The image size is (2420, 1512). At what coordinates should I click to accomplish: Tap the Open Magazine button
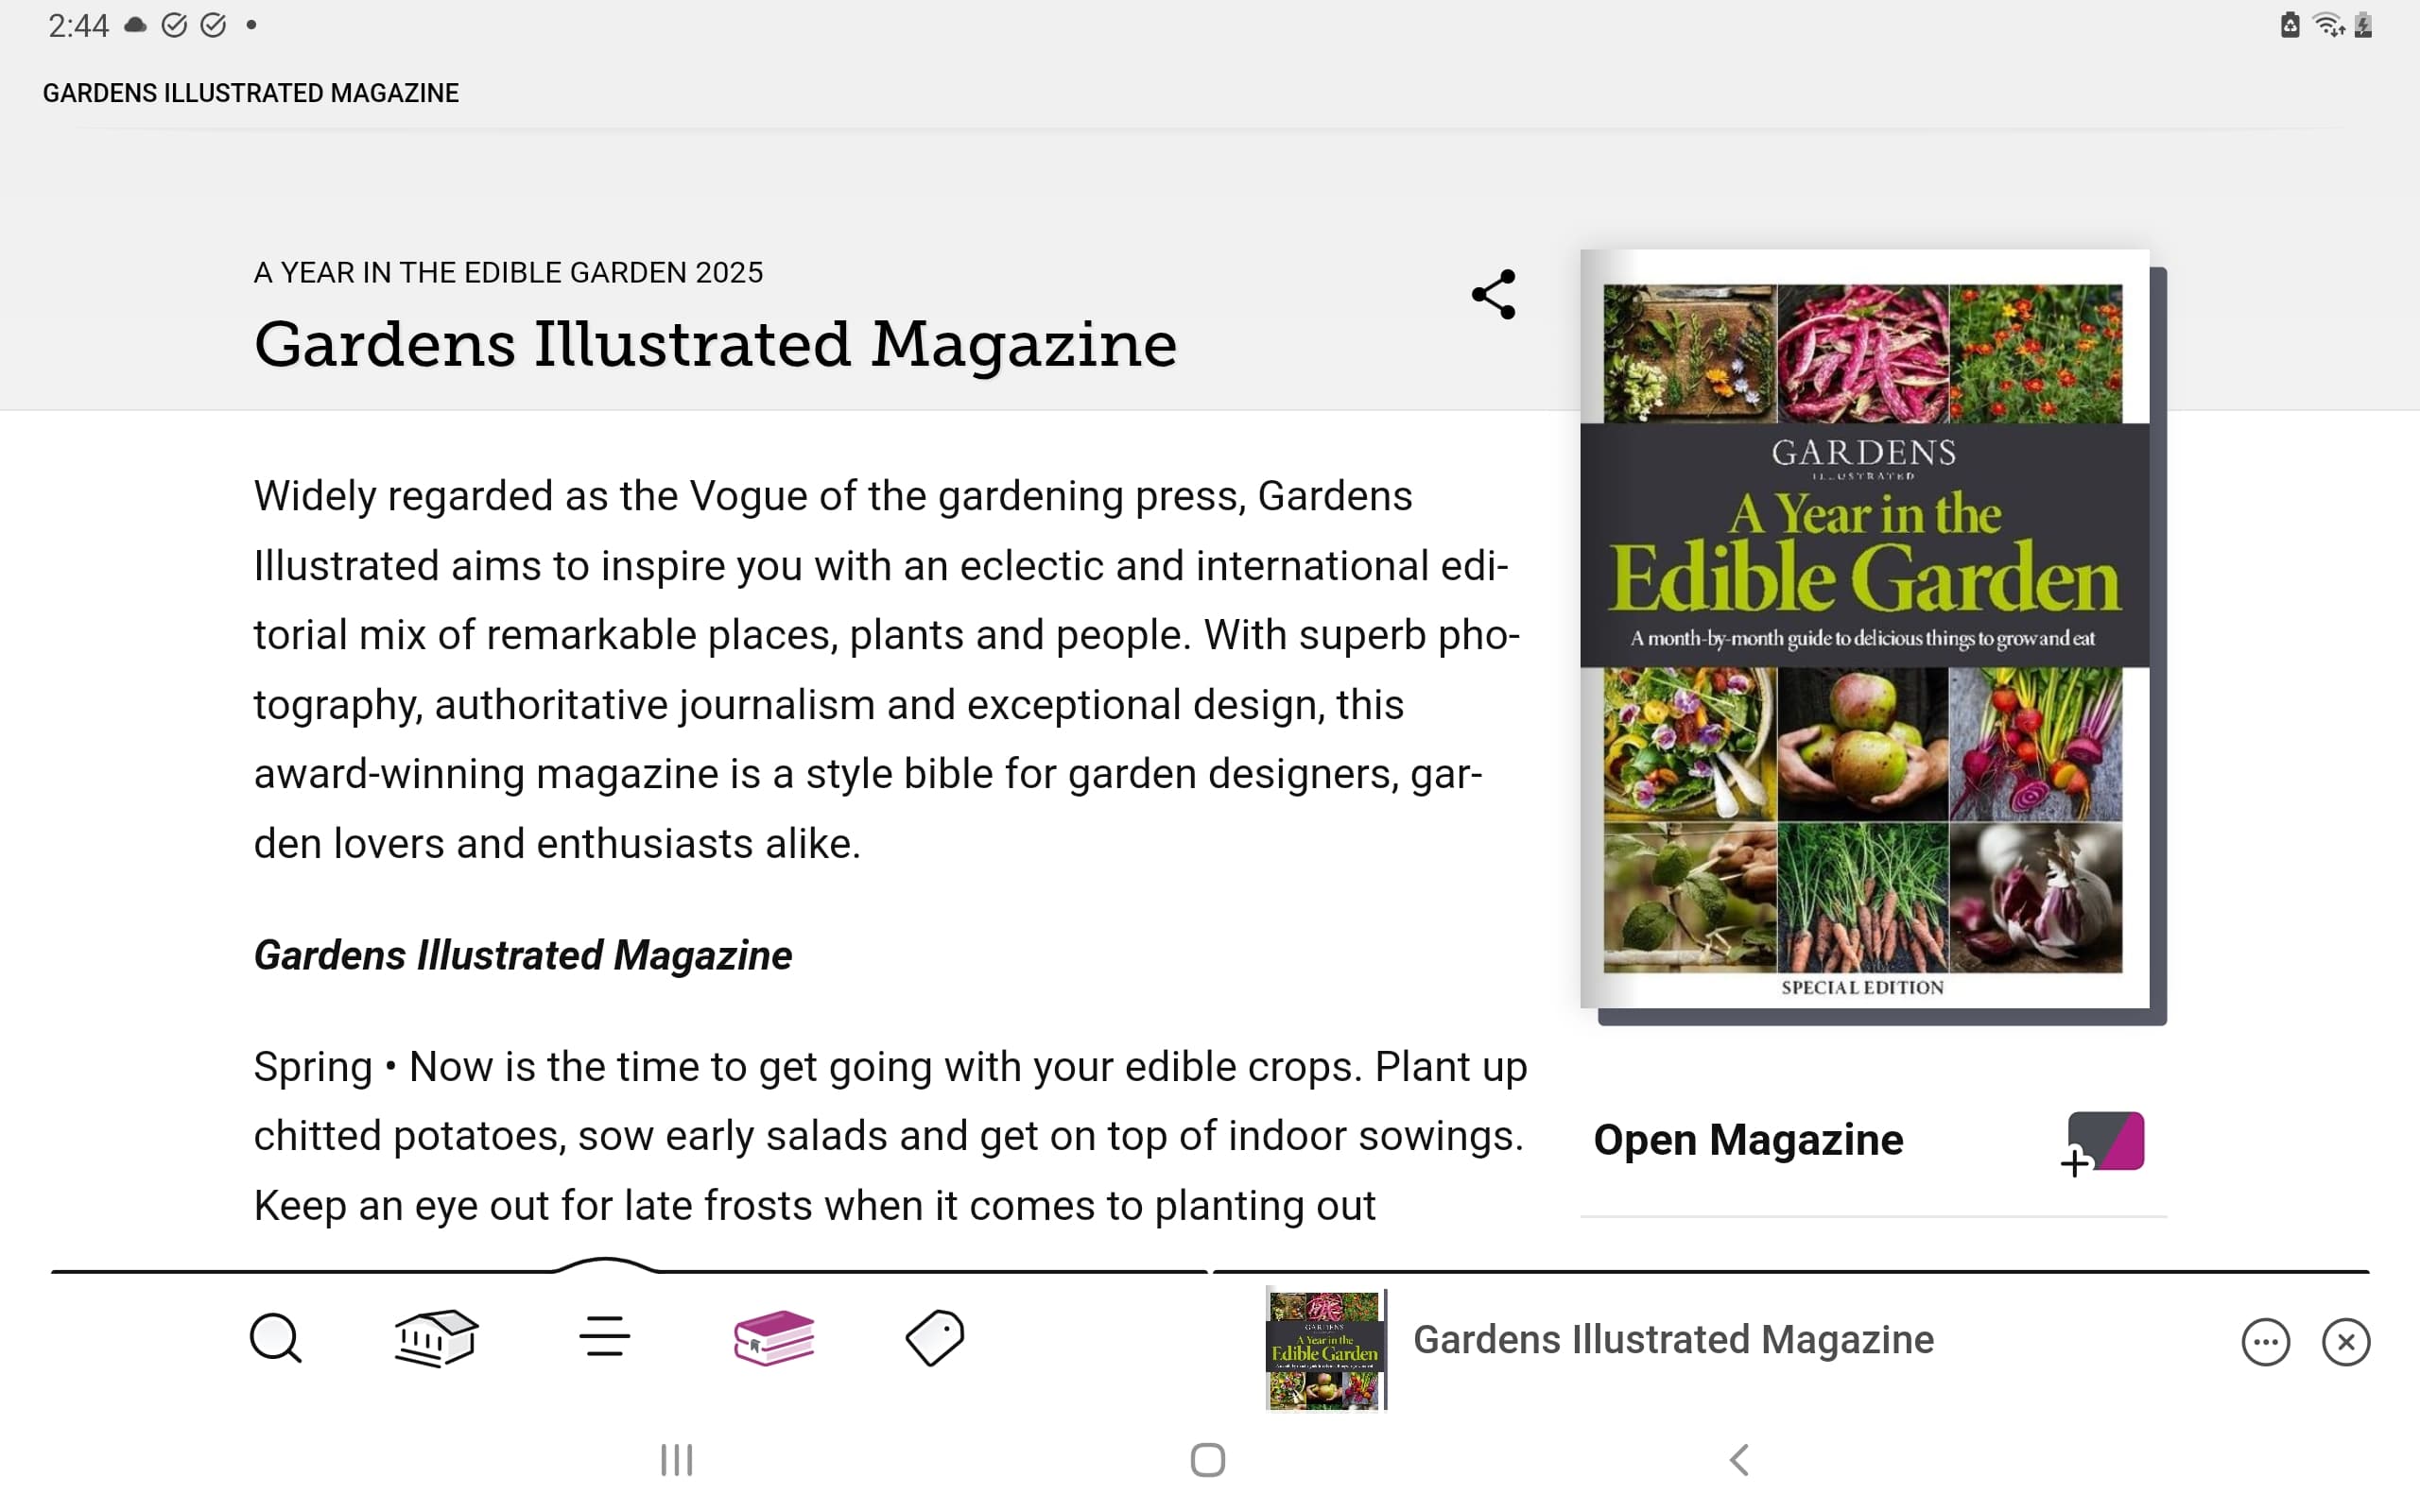pos(1747,1140)
